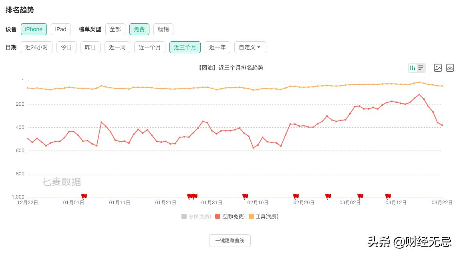Switch ranking type to 全部
This screenshot has width=459, height=255.
pos(115,29)
